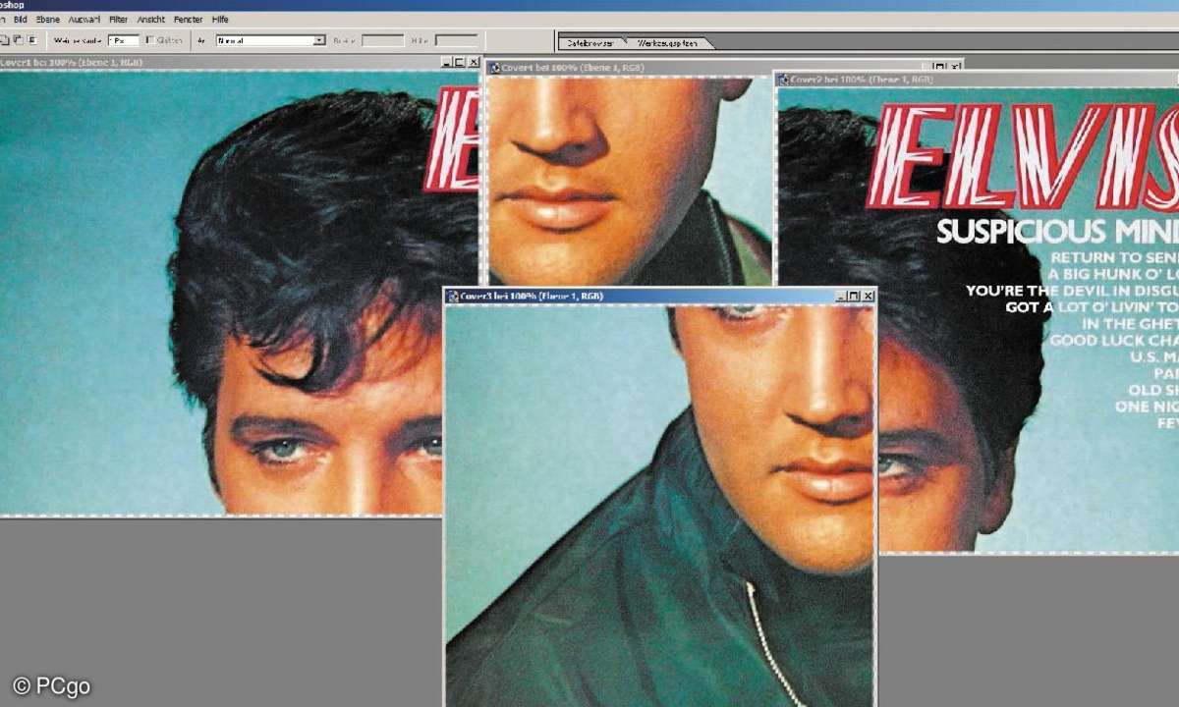Minimize the Cover3 window

tap(841, 296)
